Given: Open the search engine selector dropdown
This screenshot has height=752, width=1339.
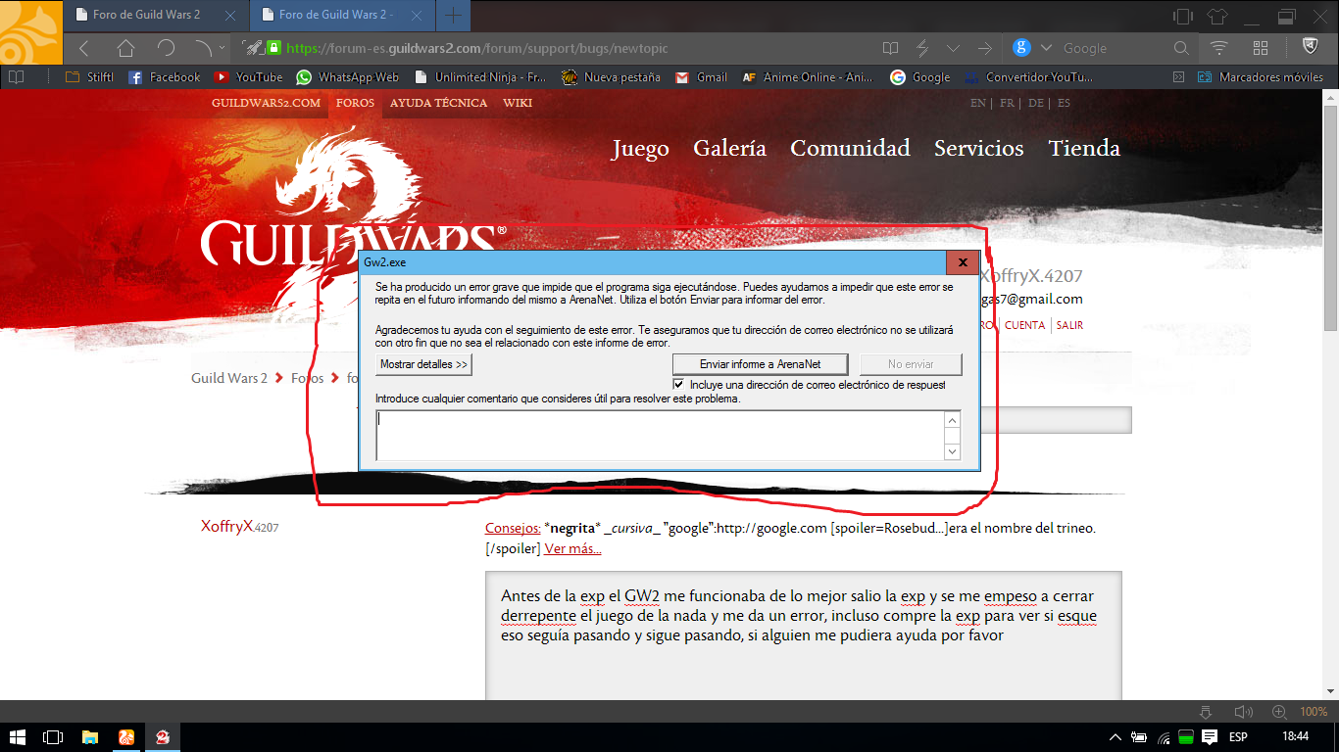Looking at the screenshot, I should coord(1046,48).
